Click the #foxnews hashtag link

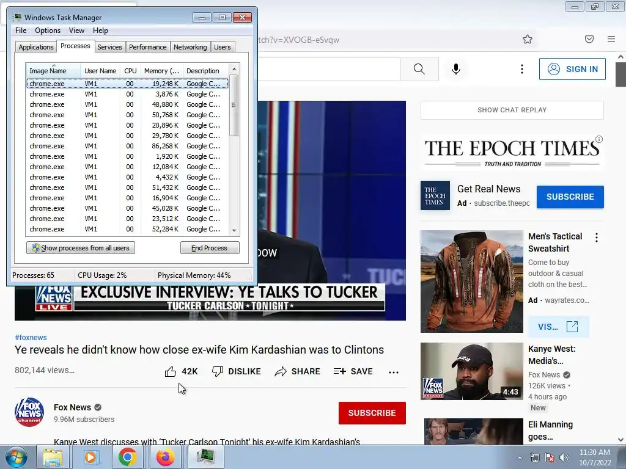[31, 337]
